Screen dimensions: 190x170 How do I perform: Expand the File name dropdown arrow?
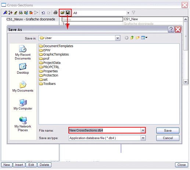click(x=143, y=130)
